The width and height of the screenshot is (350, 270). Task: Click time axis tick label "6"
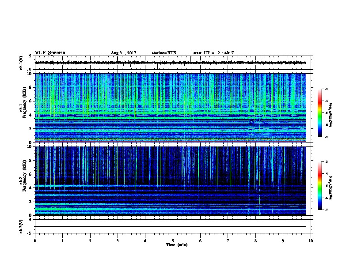(x=201, y=241)
